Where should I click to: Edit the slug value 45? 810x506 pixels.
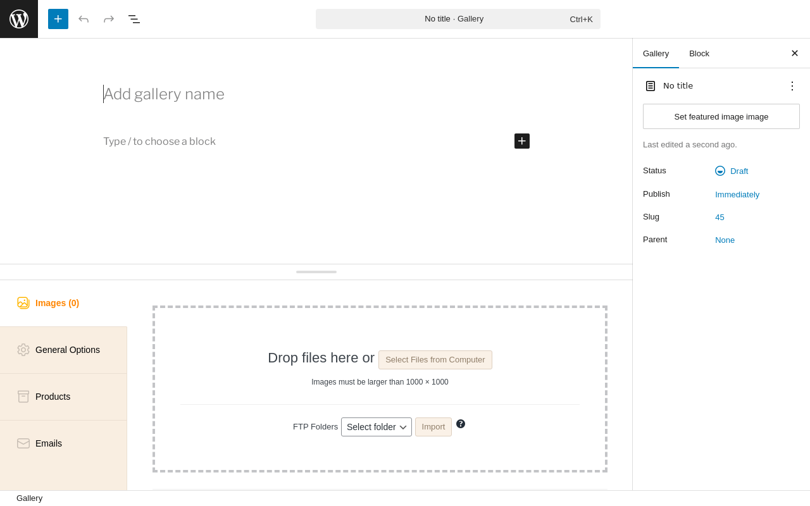[720, 217]
